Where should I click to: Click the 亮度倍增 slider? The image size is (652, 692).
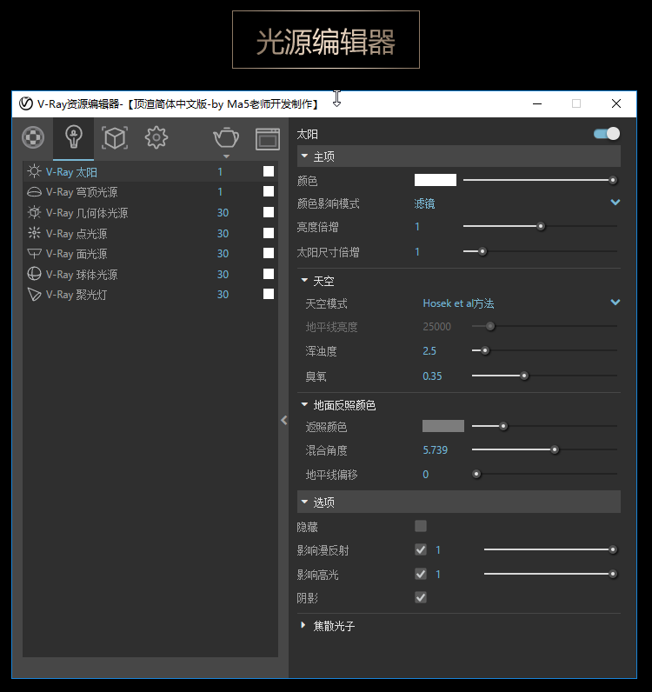[540, 226]
